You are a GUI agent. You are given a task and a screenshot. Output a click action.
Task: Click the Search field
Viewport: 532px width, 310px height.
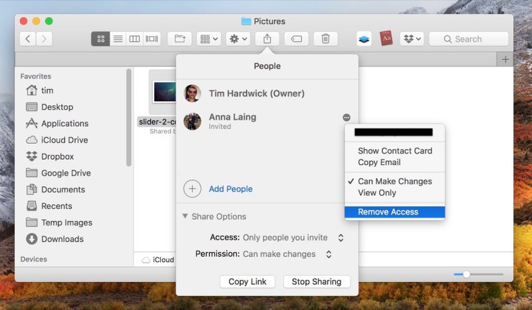469,39
